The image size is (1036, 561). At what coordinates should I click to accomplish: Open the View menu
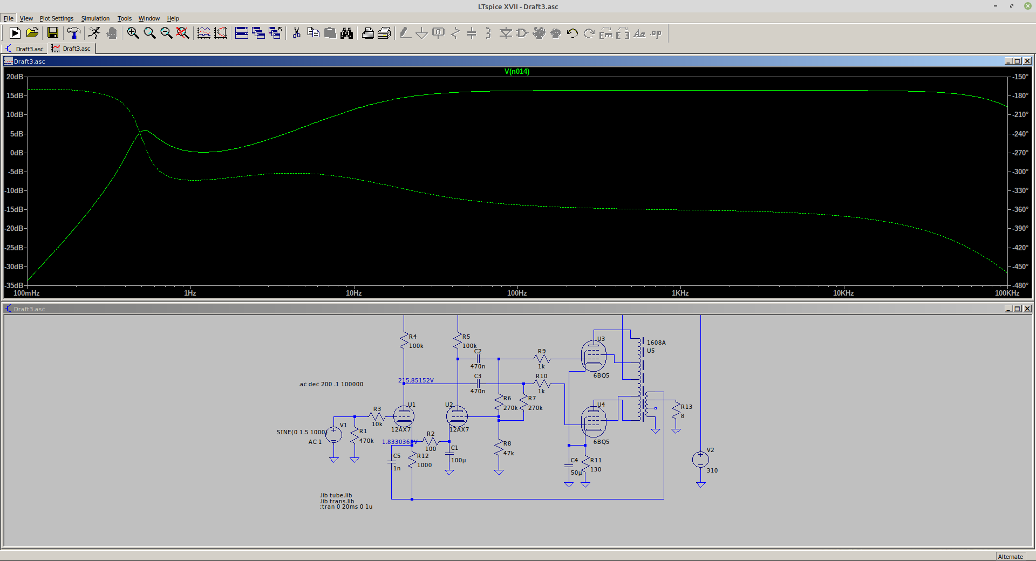tap(26, 18)
